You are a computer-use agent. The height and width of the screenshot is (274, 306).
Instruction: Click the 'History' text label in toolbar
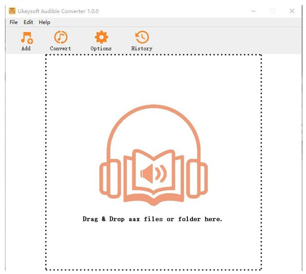point(142,49)
